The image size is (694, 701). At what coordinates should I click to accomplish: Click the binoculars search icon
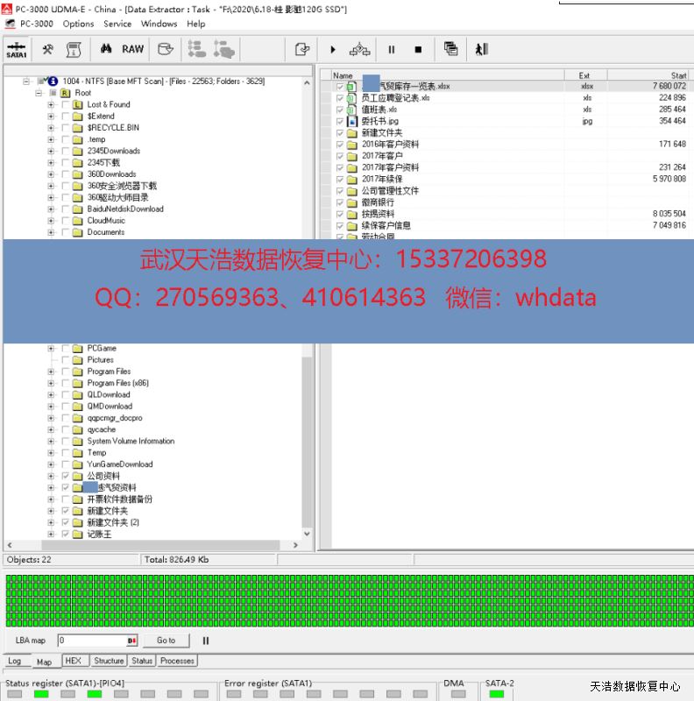[x=105, y=49]
